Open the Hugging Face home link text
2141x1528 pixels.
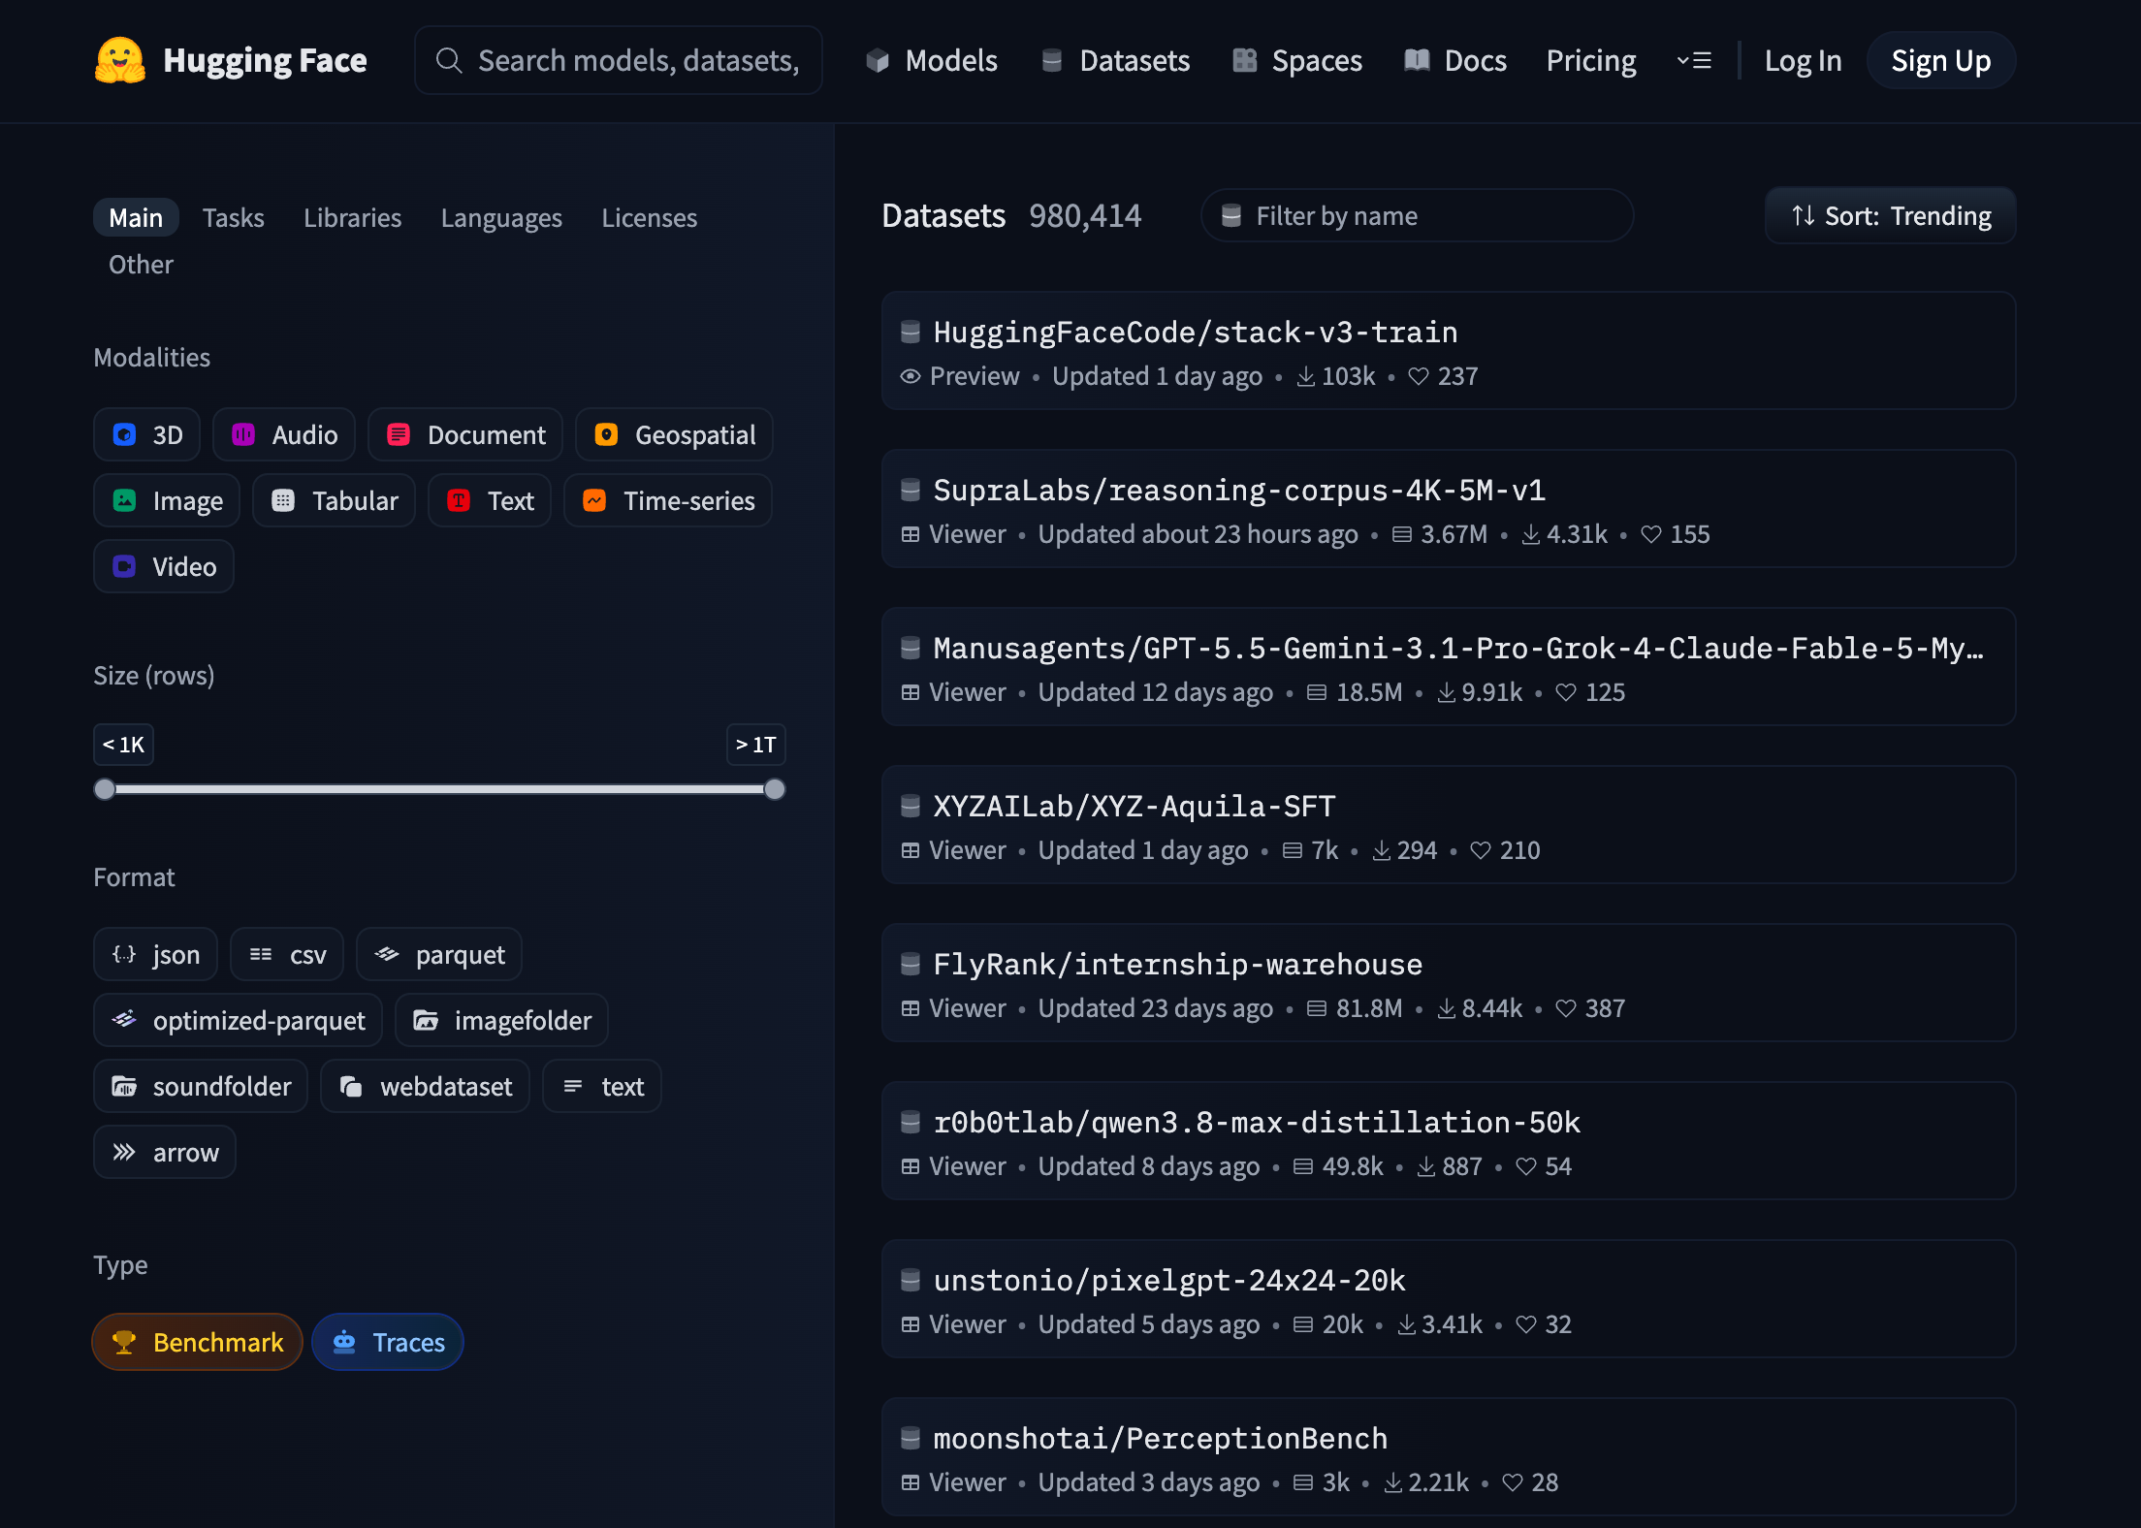coord(265,60)
